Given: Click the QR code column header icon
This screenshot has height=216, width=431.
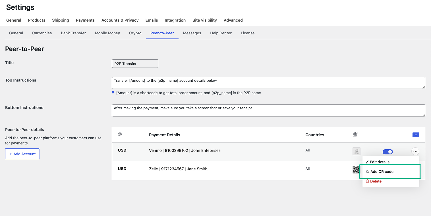Looking at the screenshot, I should (355, 134).
